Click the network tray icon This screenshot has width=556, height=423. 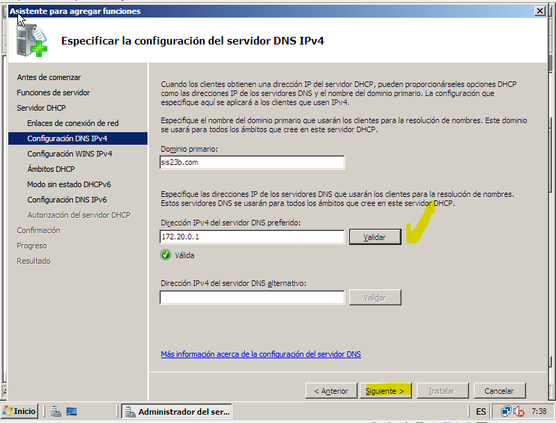pyautogui.click(x=506, y=411)
